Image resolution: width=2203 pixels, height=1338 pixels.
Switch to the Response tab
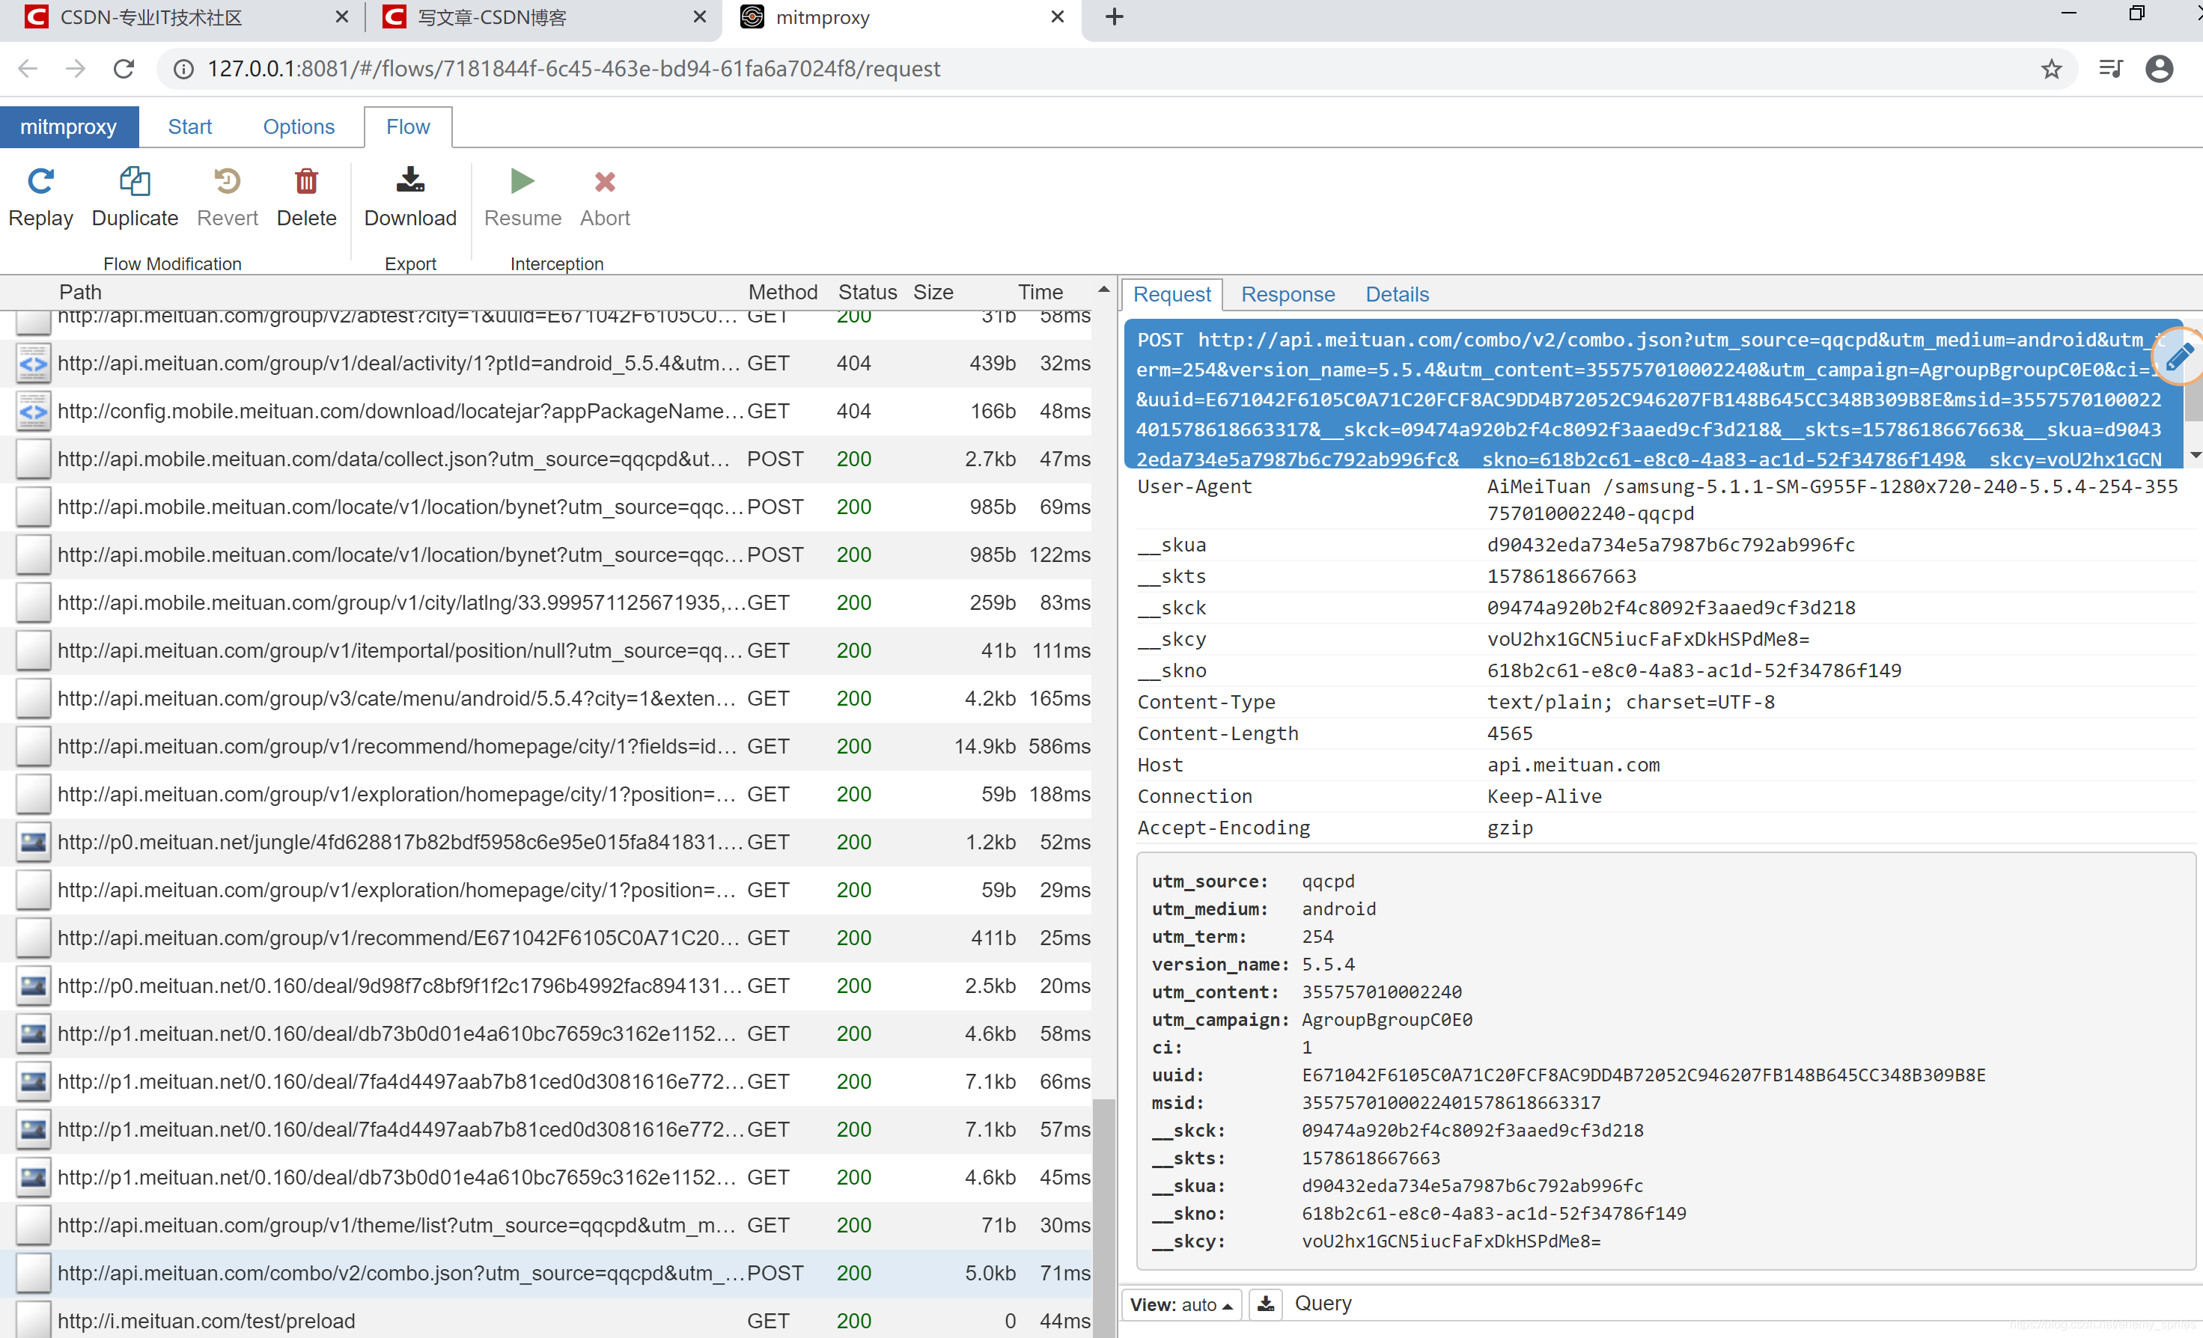click(1287, 294)
